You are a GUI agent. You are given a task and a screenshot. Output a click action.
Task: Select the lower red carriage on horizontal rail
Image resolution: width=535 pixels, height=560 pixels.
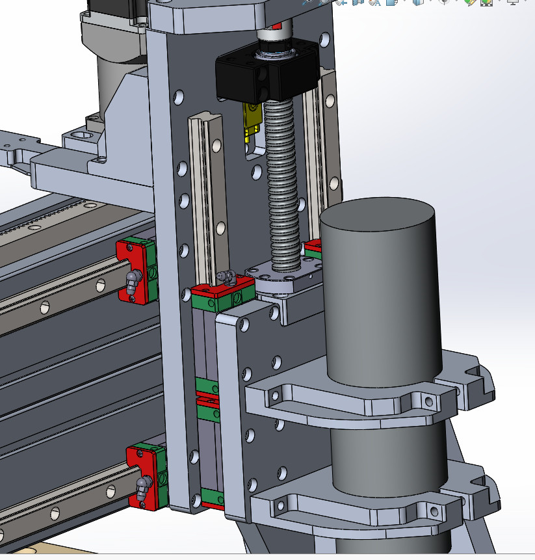coord(147,477)
